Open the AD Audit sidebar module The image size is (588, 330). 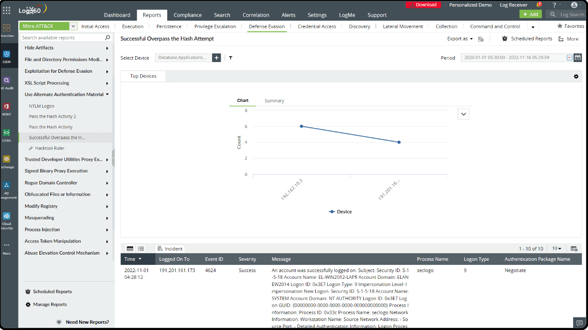pyautogui.click(x=6, y=83)
